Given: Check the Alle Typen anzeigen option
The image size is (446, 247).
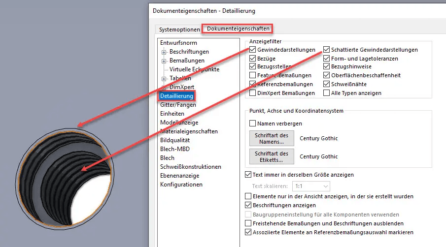Looking at the screenshot, I should 327,93.
